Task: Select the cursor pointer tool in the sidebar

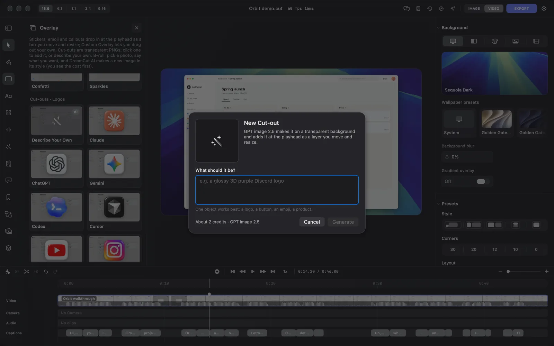Action: pyautogui.click(x=8, y=45)
